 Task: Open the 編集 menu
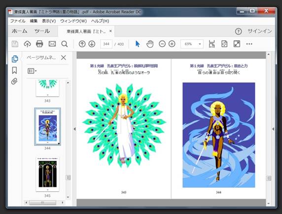click(34, 21)
